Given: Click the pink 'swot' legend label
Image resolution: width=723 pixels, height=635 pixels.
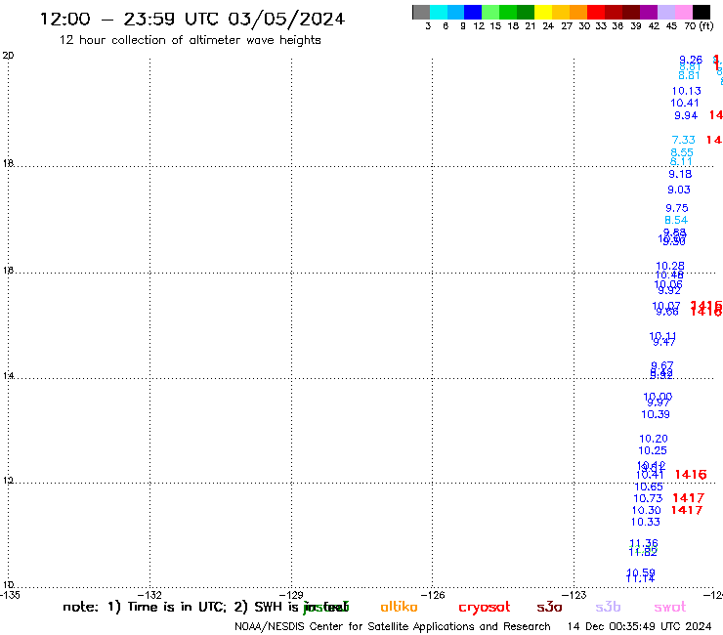Looking at the screenshot, I should tap(670, 607).
